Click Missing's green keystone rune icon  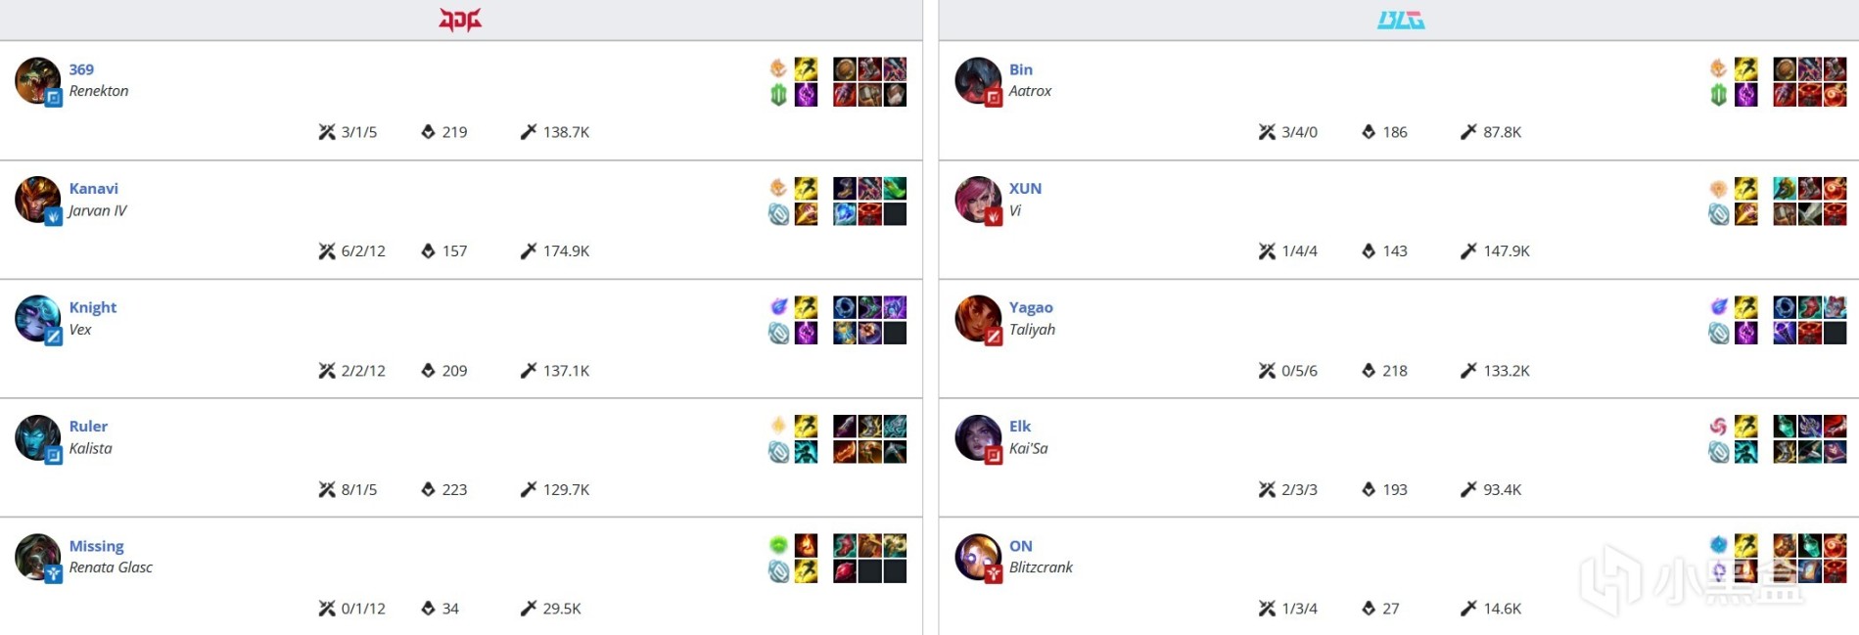778,545
